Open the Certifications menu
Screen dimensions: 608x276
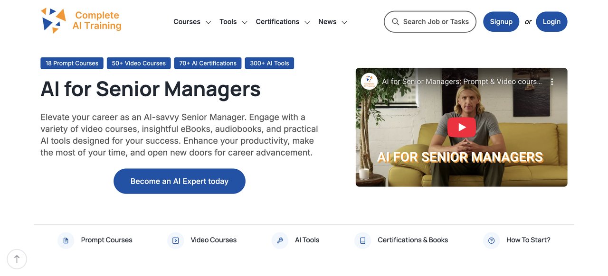click(277, 22)
